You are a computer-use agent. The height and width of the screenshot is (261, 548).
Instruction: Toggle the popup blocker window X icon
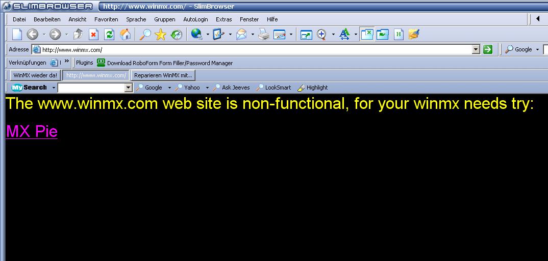367,34
